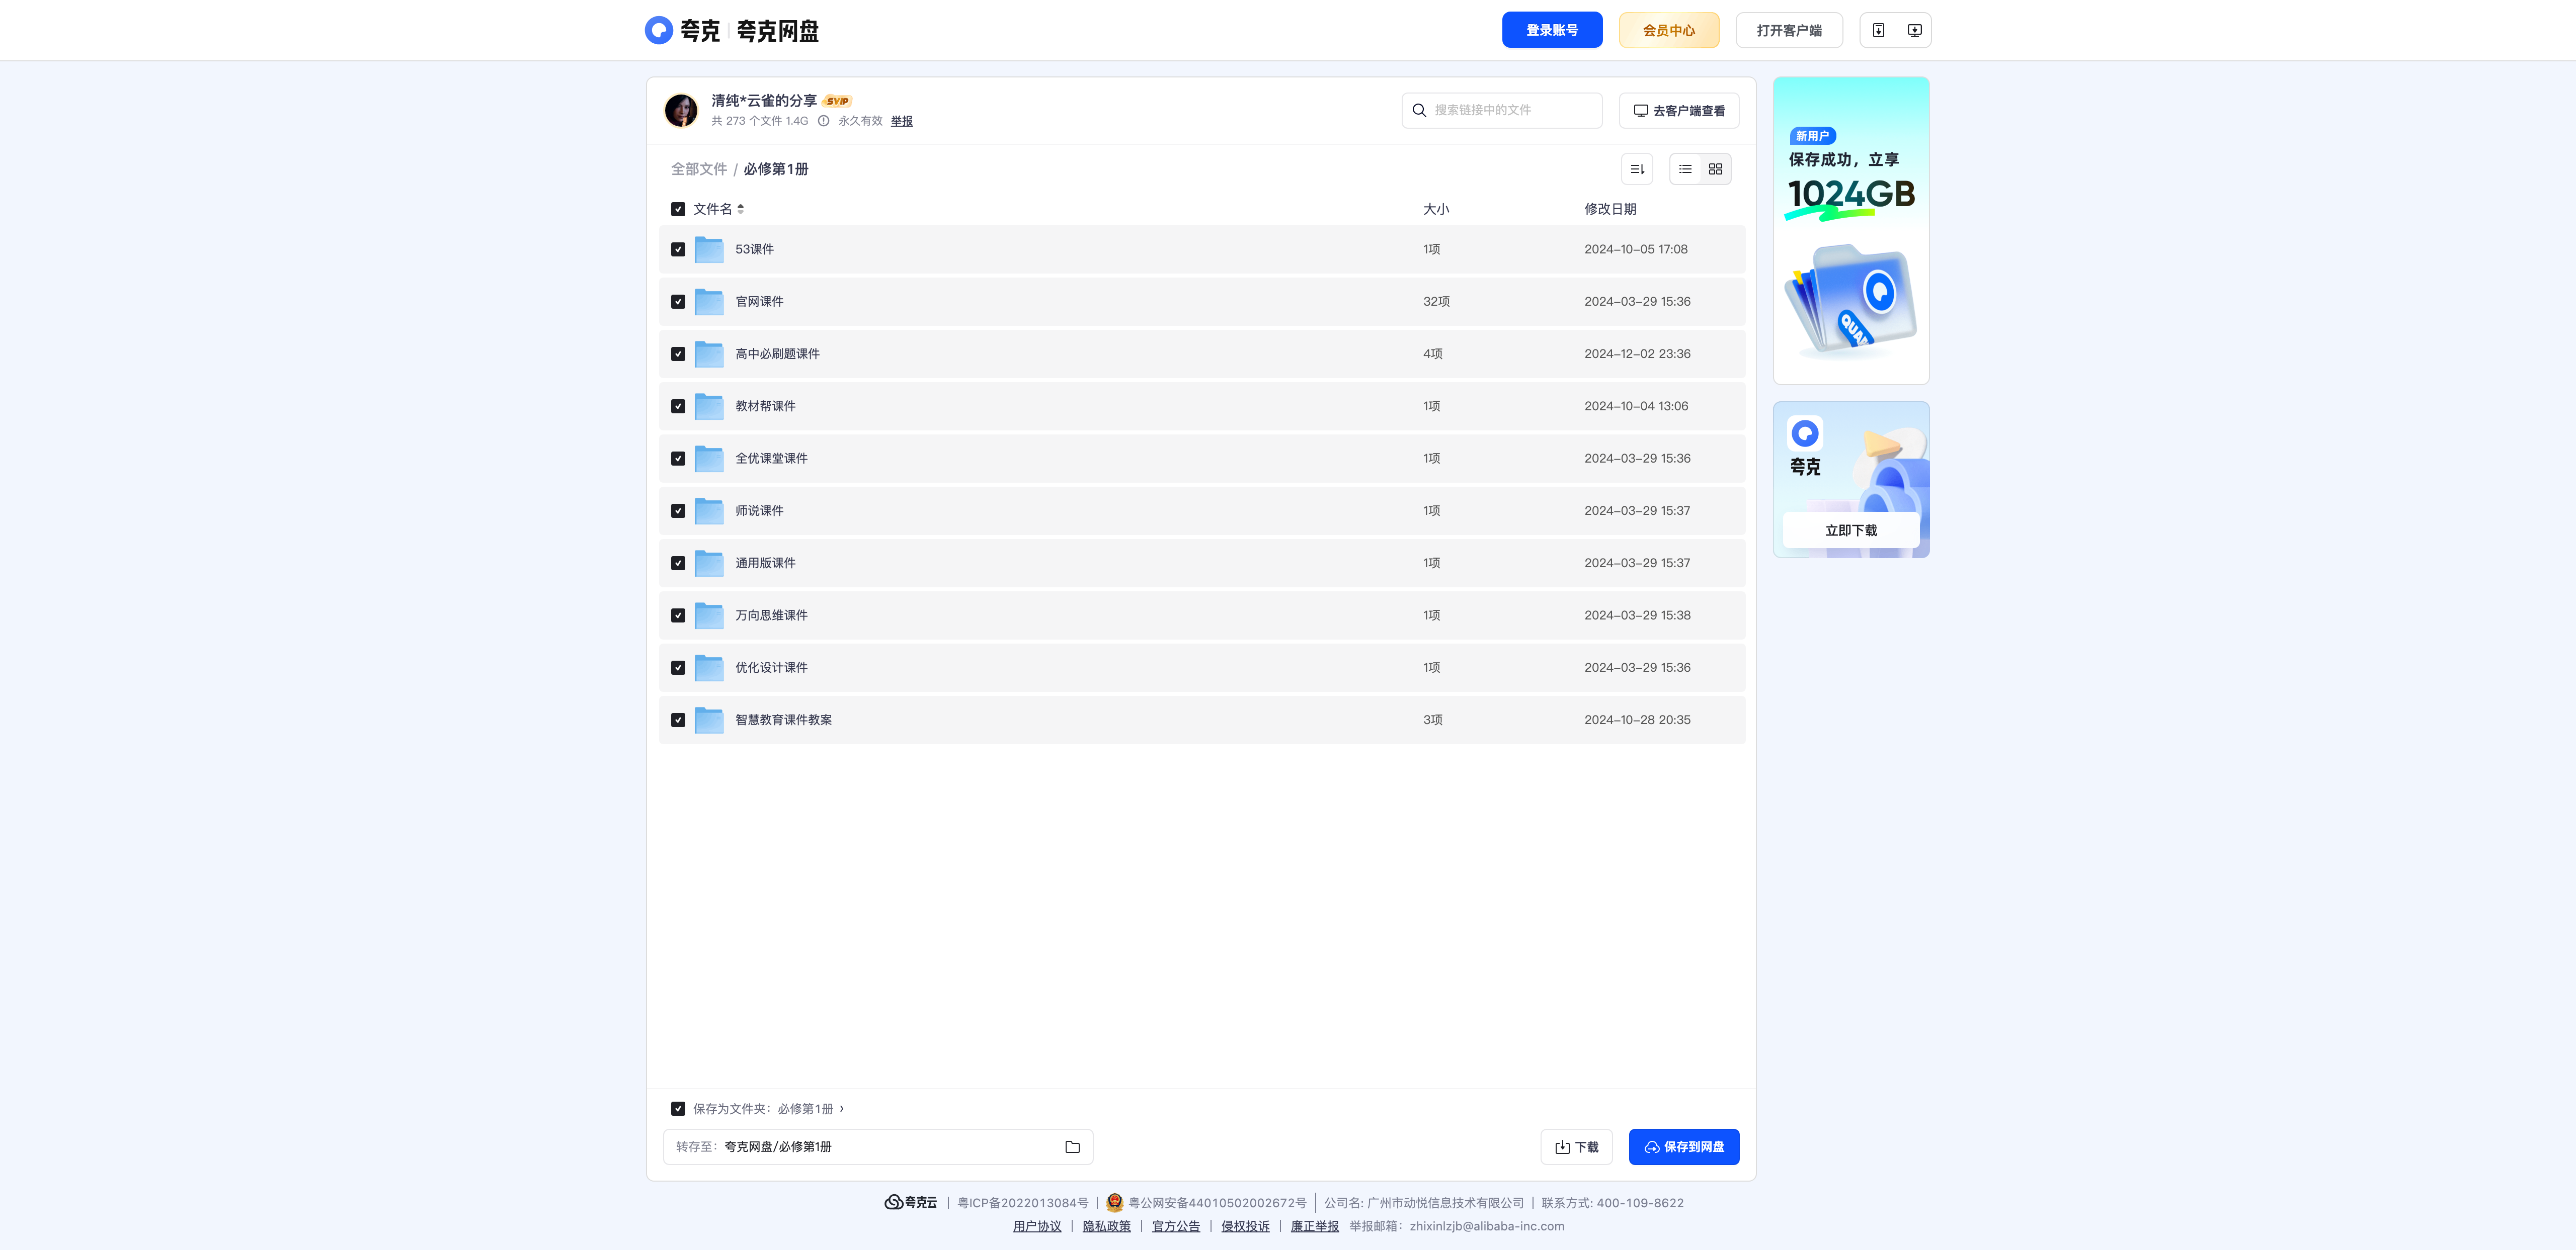The width and height of the screenshot is (2576, 1250).
Task: Open the 1024GB new user promo banner
Action: coord(1851,231)
